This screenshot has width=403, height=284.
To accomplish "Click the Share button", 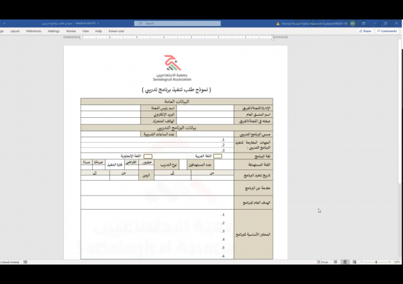I will coord(365,31).
